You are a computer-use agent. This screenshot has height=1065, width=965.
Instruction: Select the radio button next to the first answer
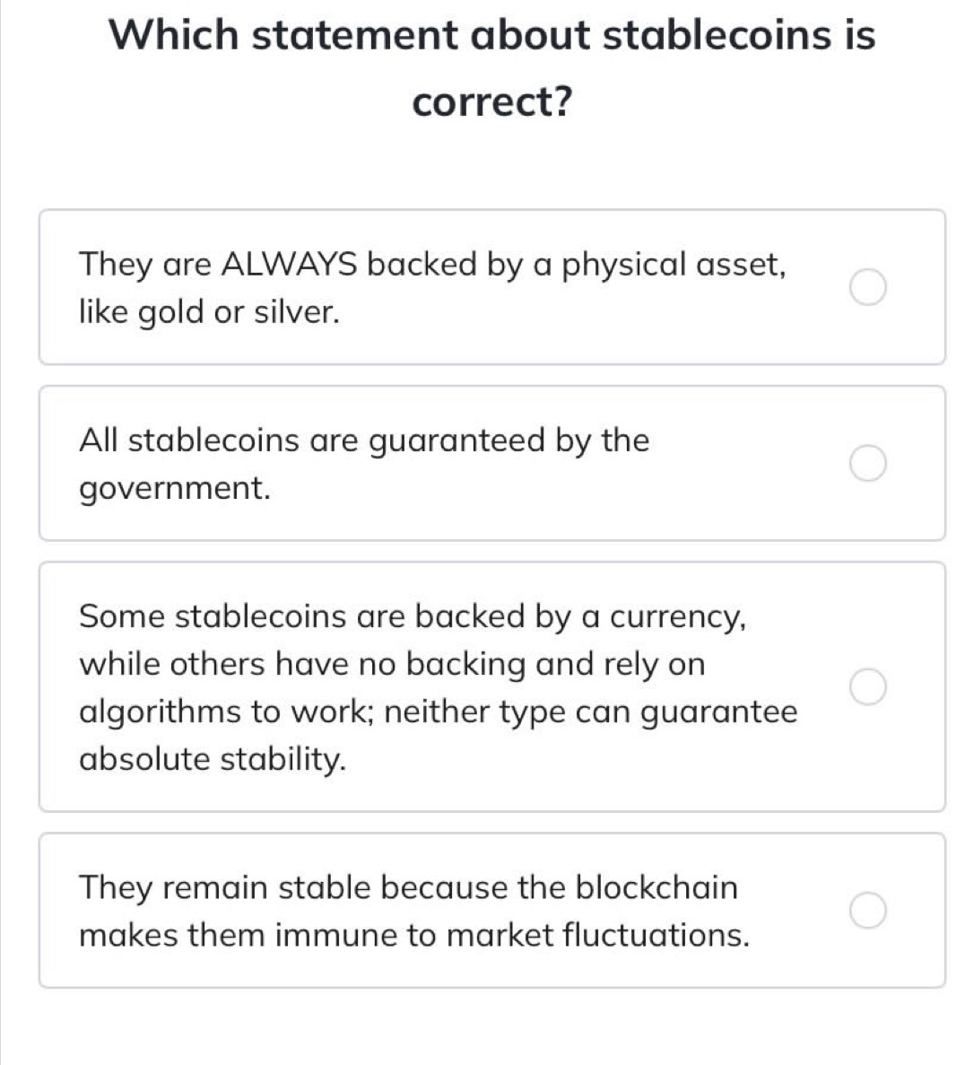(x=868, y=287)
